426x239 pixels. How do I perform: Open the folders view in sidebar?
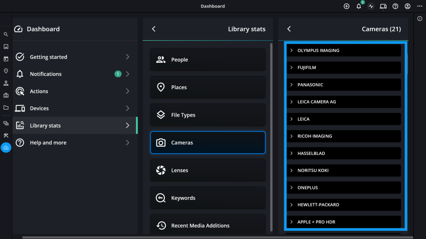click(x=6, y=107)
